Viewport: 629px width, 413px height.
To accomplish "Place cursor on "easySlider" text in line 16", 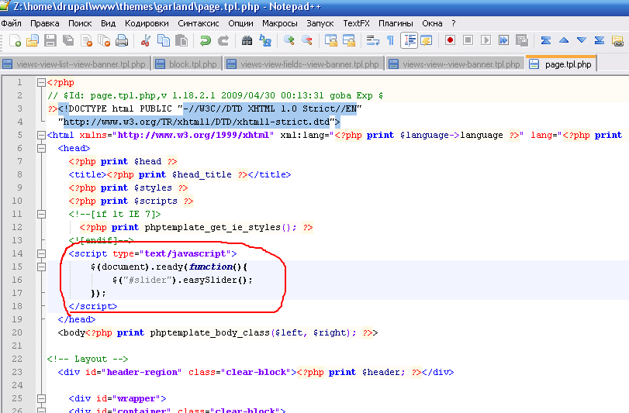I will pos(210,280).
